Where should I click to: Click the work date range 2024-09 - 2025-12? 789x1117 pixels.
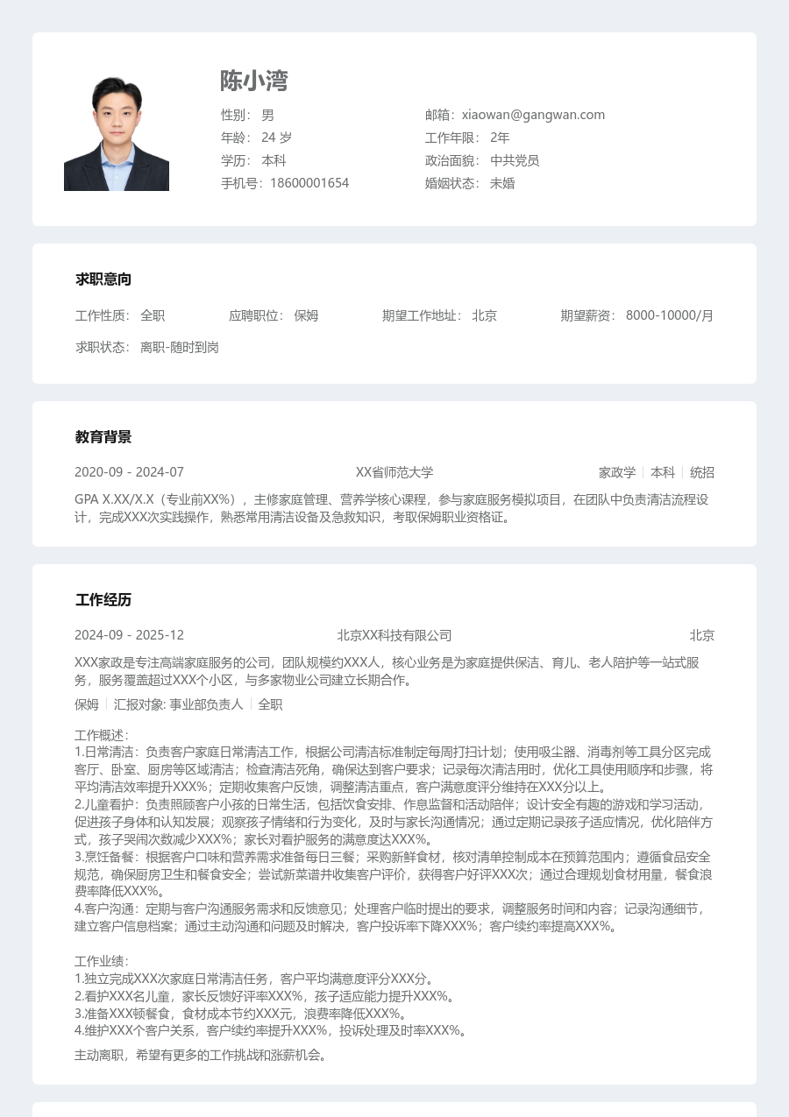click(x=130, y=635)
